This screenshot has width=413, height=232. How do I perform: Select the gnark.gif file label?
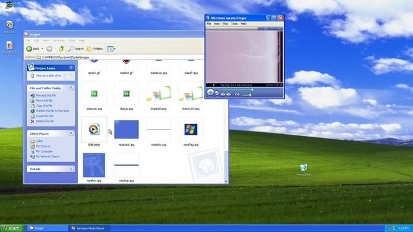coord(94,73)
